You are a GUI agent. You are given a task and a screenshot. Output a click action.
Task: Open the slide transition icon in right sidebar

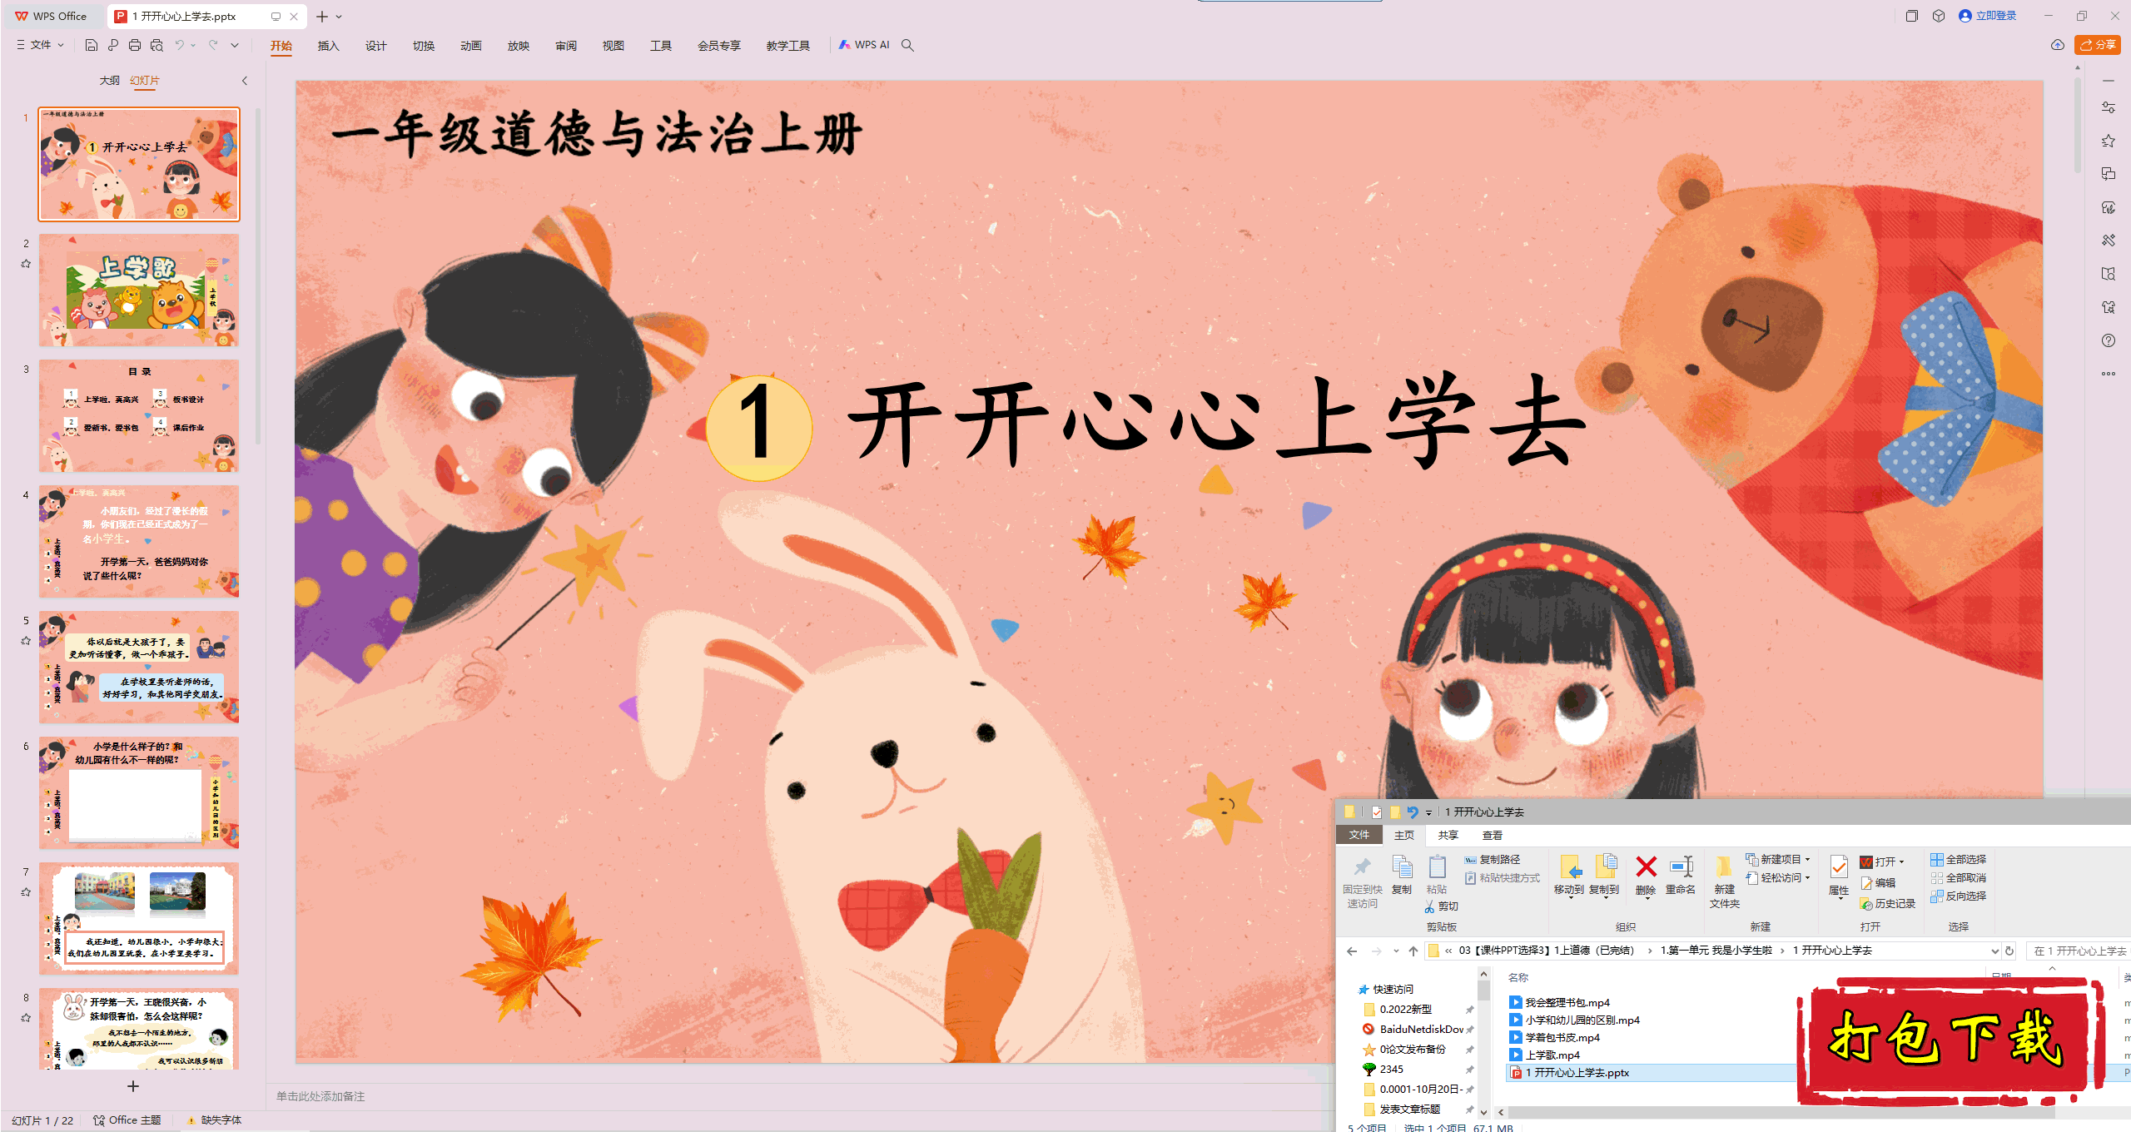2109,174
